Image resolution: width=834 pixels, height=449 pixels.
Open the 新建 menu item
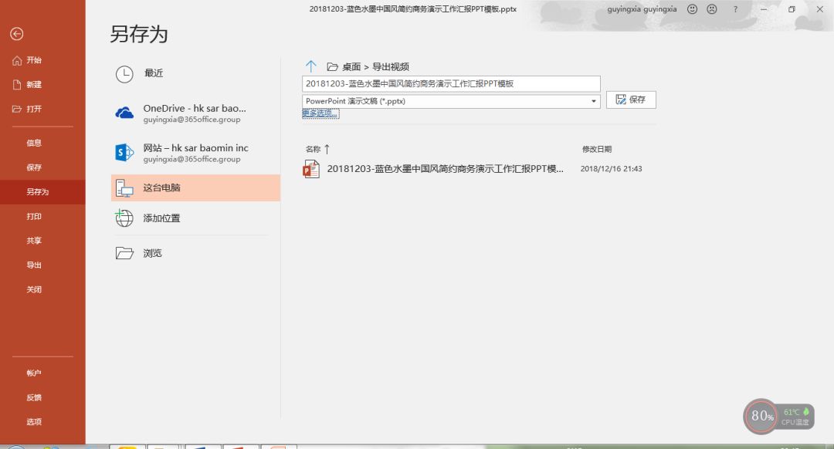[x=34, y=84]
